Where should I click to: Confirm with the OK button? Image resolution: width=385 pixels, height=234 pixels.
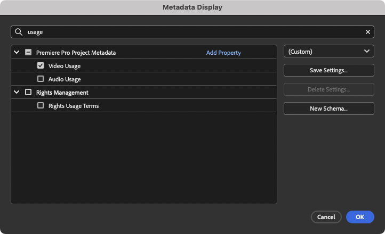click(x=360, y=217)
